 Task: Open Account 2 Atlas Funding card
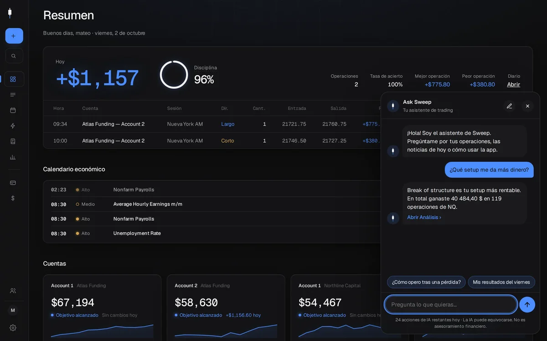point(226,307)
